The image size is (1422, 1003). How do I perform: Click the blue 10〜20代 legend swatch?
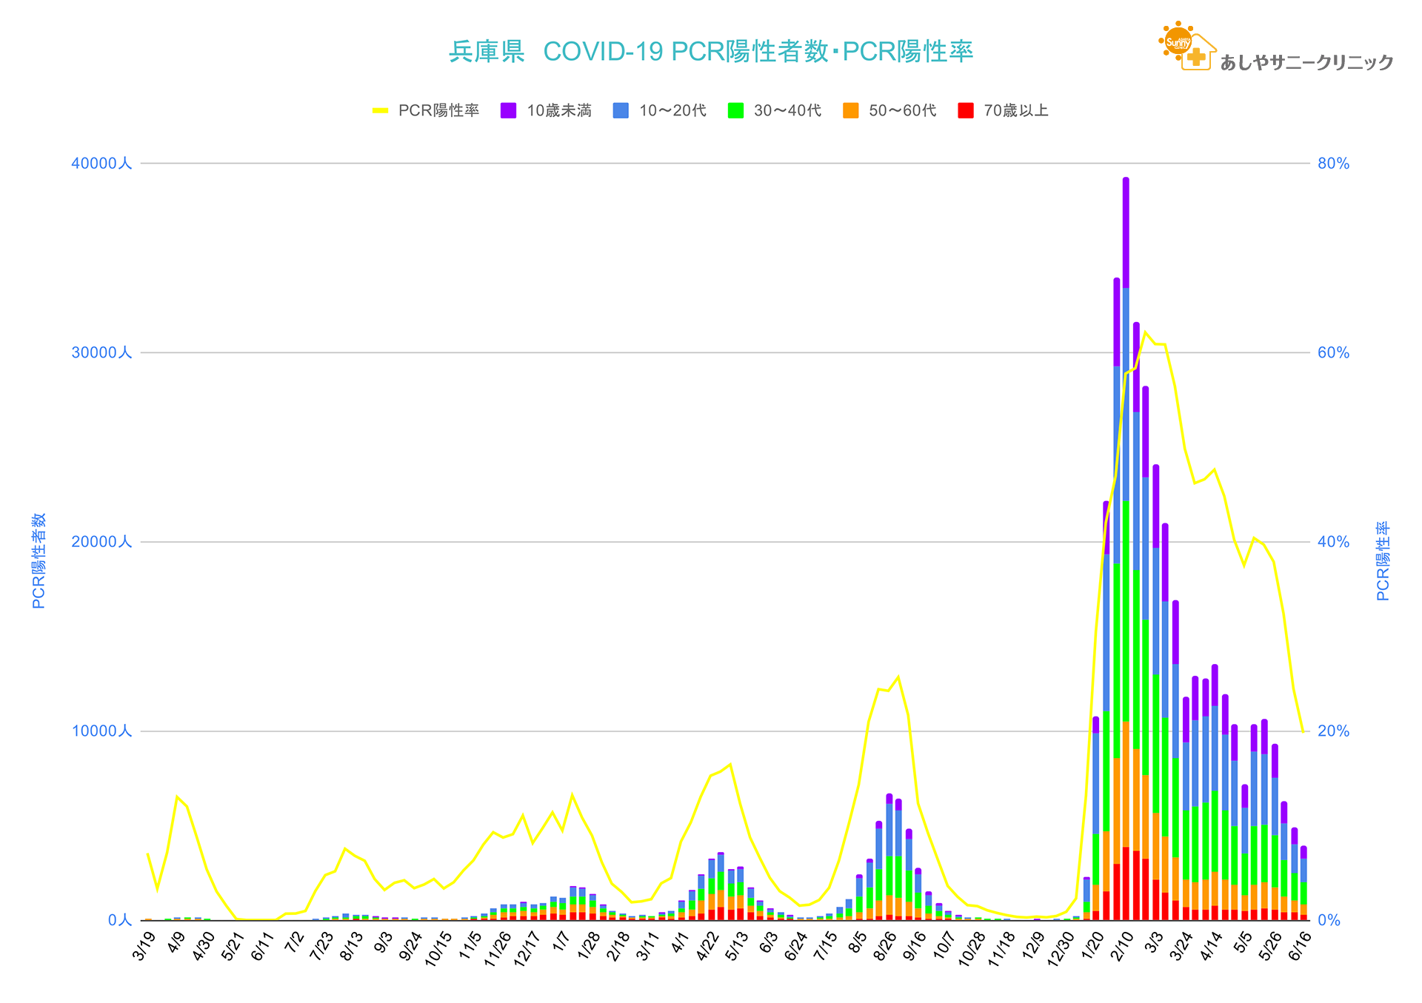621,111
